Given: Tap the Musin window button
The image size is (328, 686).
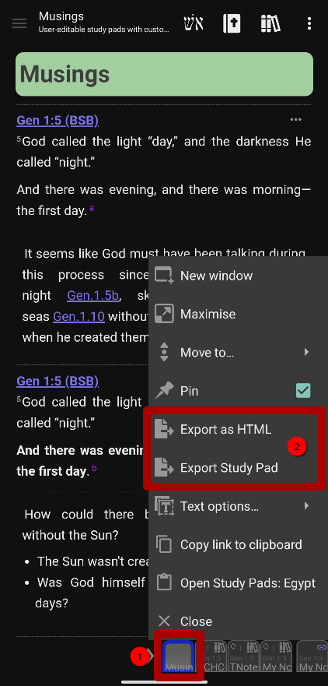Looking at the screenshot, I should tap(178, 656).
